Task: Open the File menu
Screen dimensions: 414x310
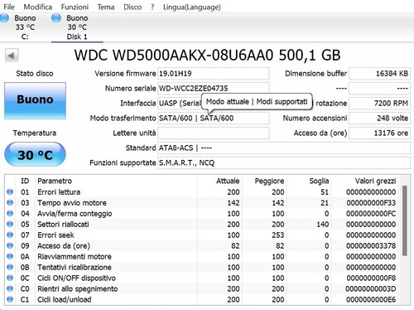Action: (9, 7)
